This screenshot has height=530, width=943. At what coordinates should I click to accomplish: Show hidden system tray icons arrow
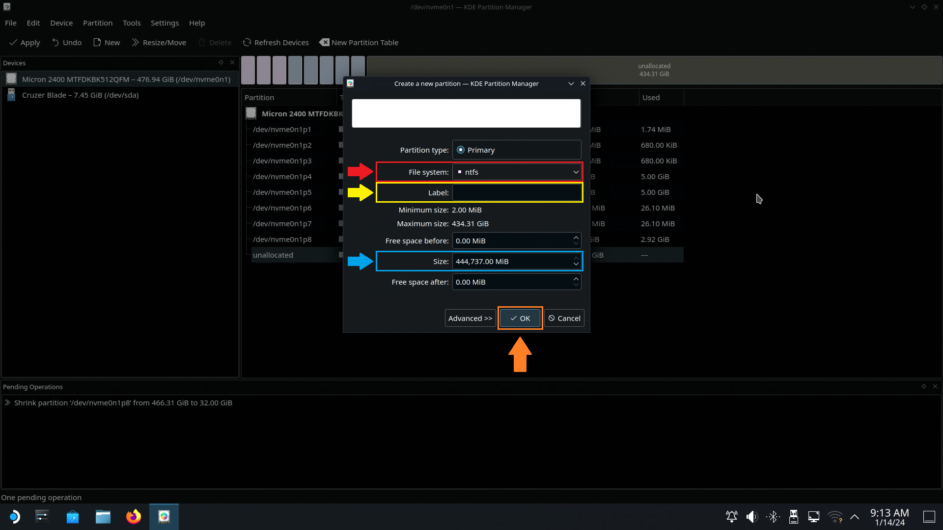[855, 517]
